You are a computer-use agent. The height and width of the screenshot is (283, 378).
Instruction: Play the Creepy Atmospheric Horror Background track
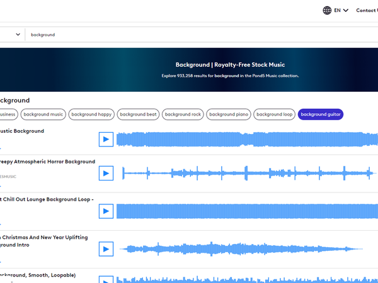pyautogui.click(x=106, y=173)
